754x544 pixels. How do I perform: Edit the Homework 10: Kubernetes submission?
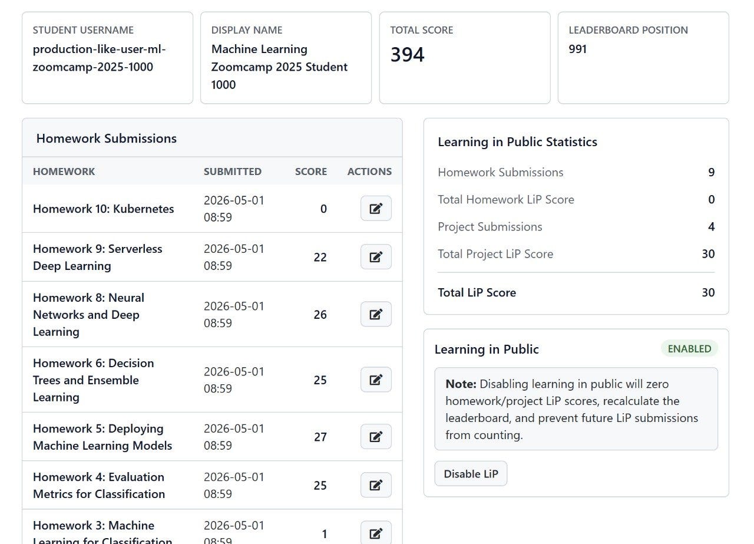tap(376, 209)
